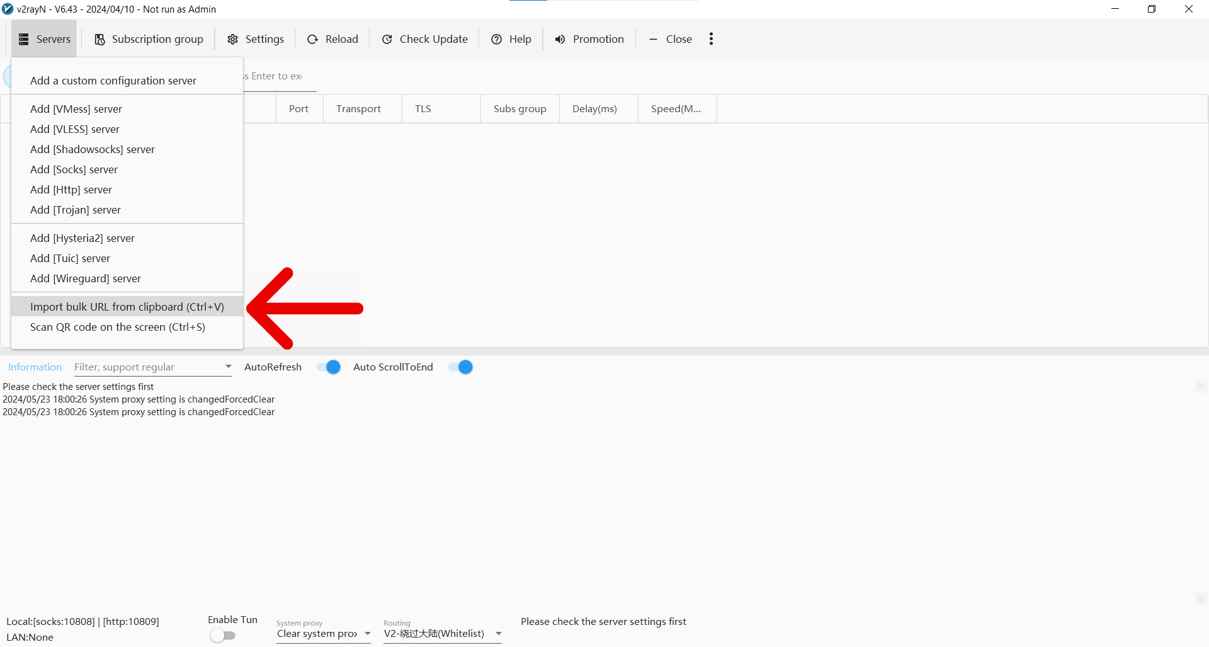Choose Add [Http] server
The width and height of the screenshot is (1209, 647).
click(127, 190)
